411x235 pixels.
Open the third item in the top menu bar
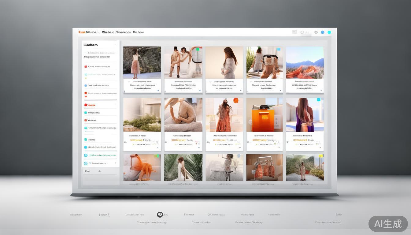click(x=138, y=32)
